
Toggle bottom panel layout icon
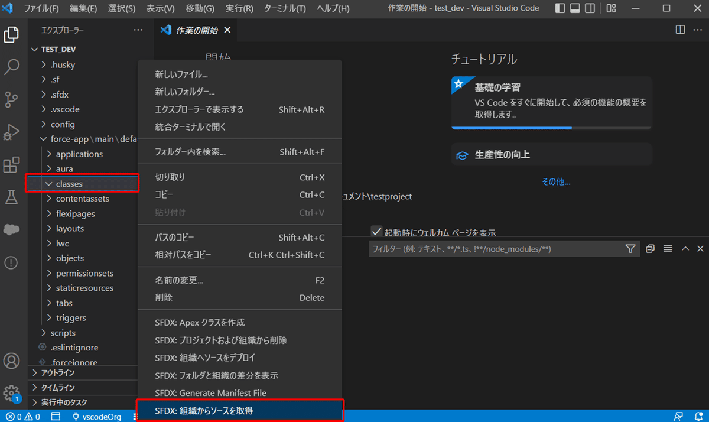(x=575, y=9)
